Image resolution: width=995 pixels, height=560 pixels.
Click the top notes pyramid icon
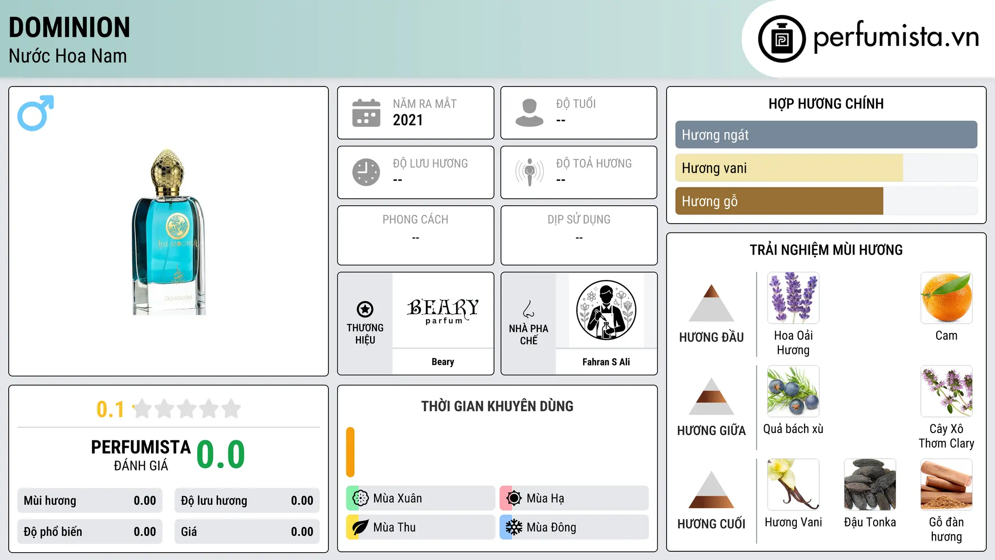pyautogui.click(x=711, y=303)
